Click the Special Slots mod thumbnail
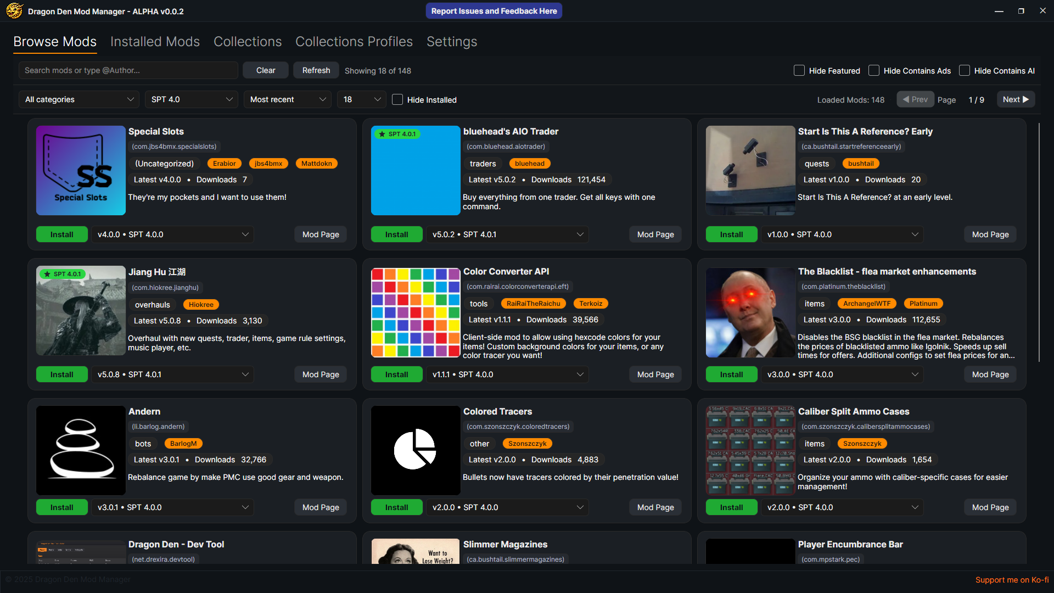The width and height of the screenshot is (1054, 593). pos(81,170)
